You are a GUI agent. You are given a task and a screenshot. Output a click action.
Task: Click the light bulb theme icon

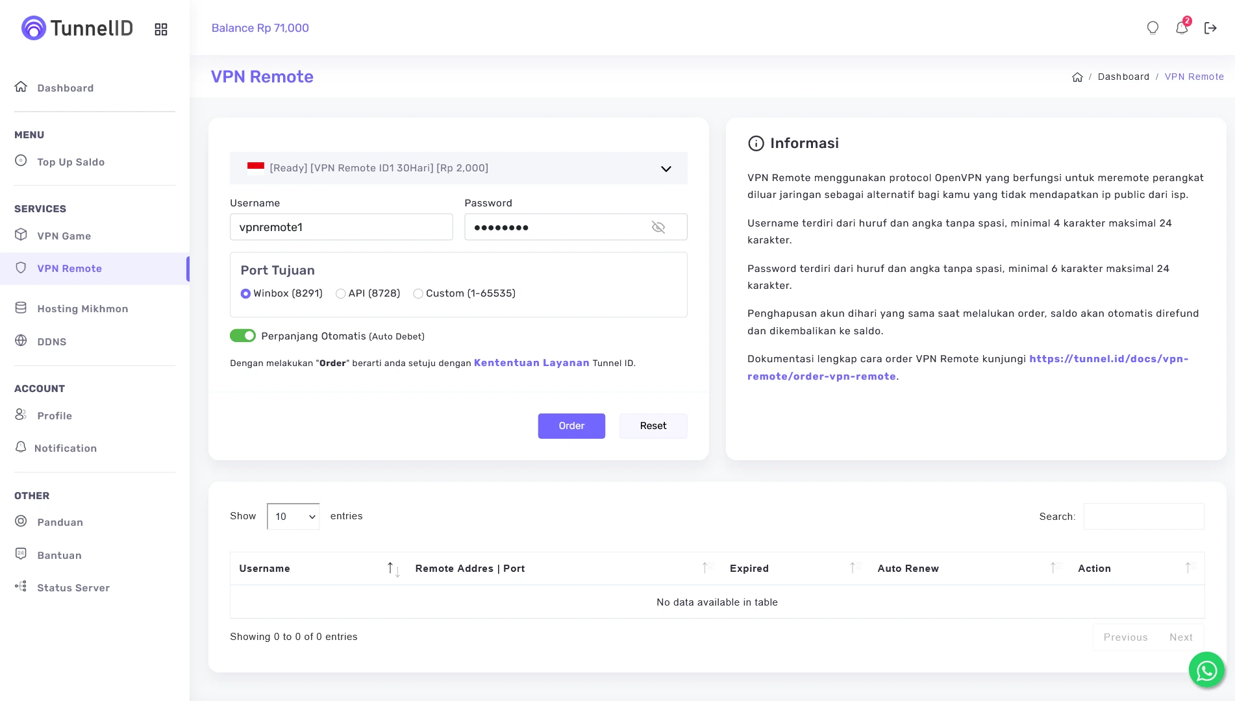[x=1153, y=28]
